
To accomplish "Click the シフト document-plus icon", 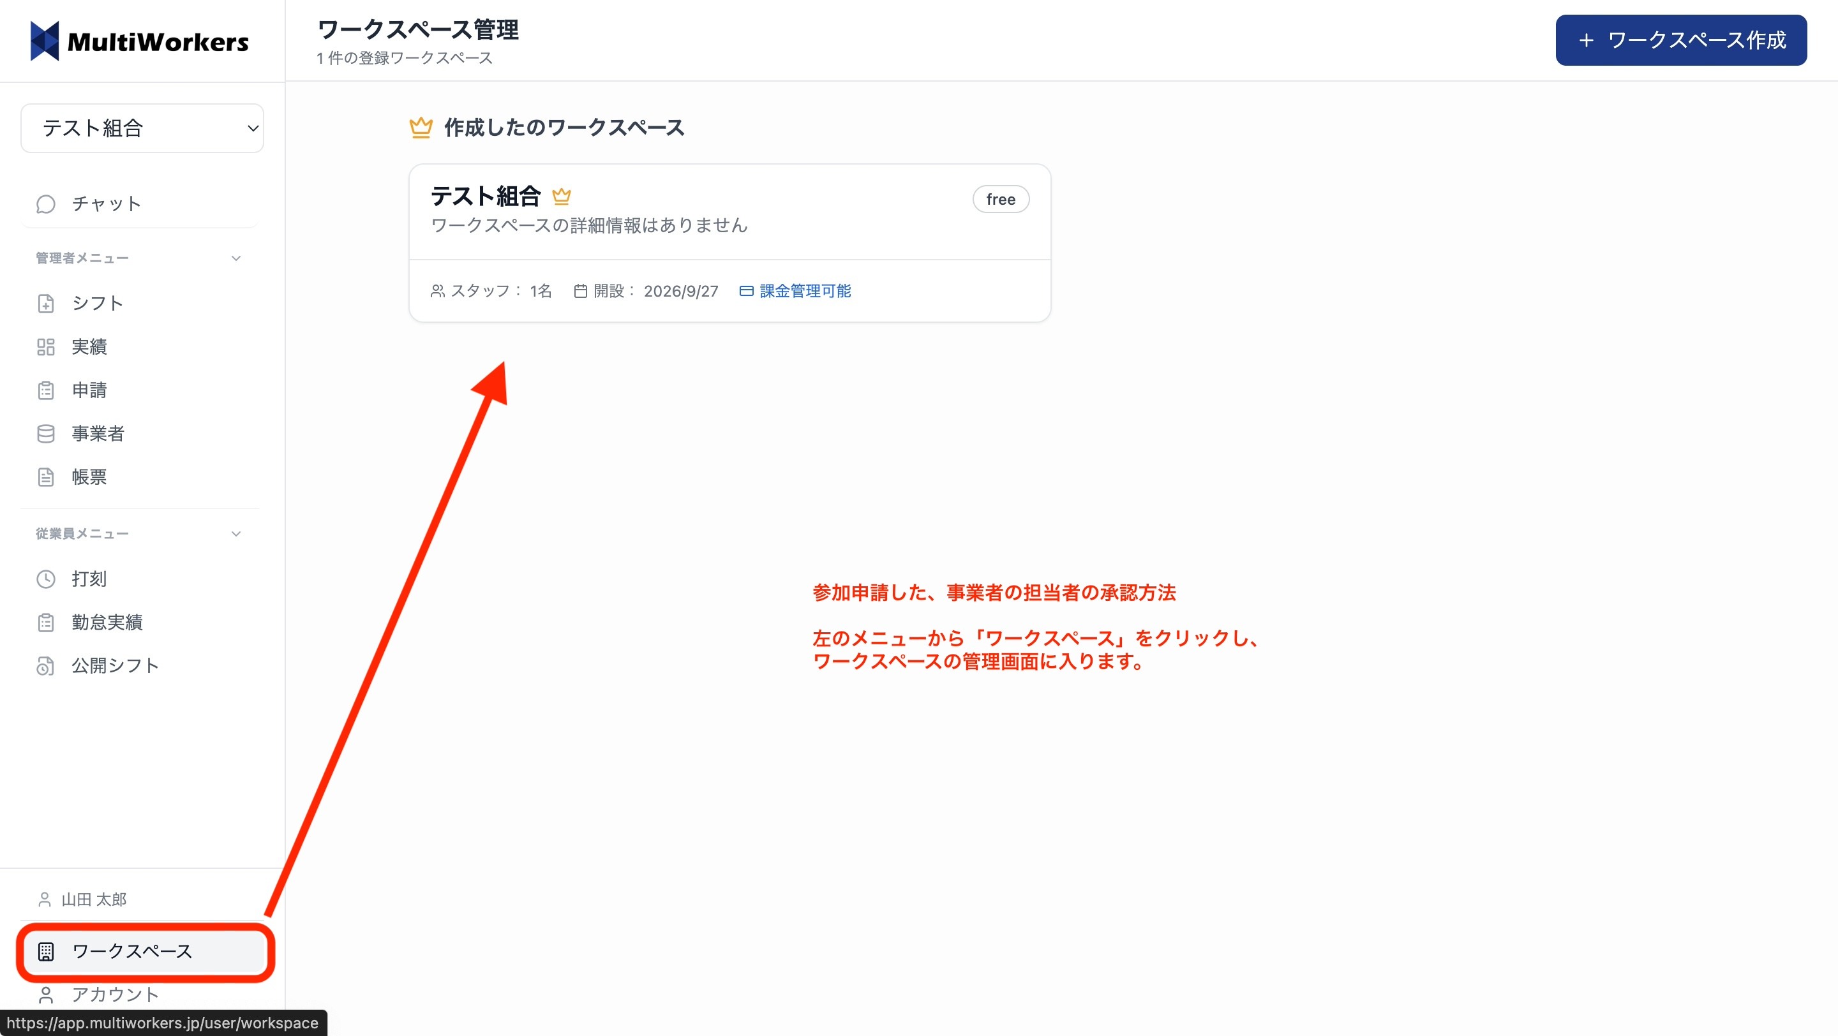I will pos(46,303).
